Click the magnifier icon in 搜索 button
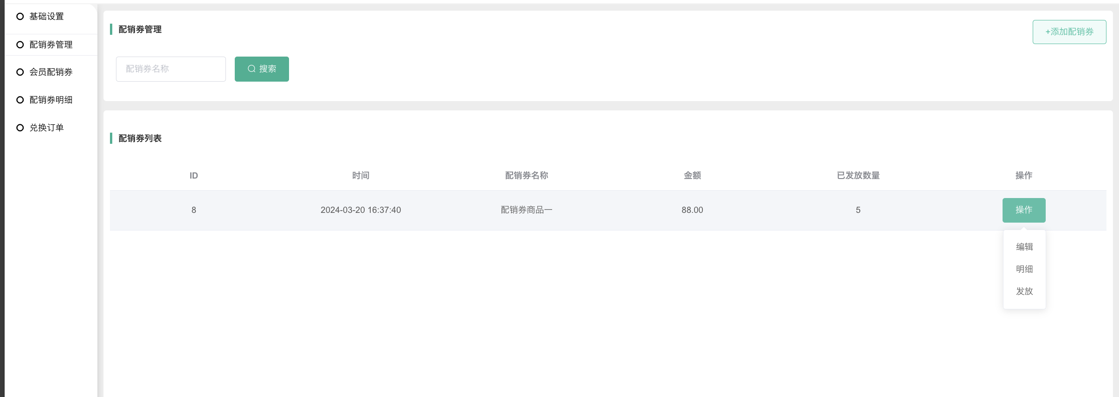 (251, 69)
